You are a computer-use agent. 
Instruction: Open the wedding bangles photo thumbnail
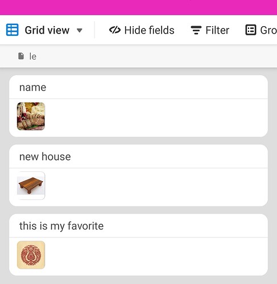coord(31,116)
